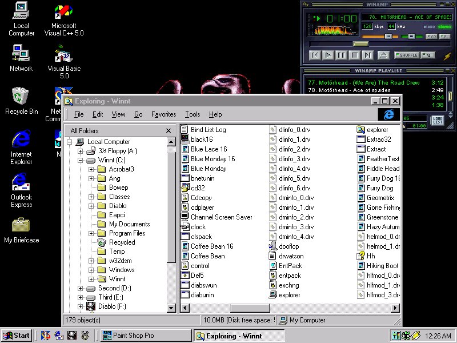
Task: Click the network meter icon in the system tray
Action: point(396,336)
